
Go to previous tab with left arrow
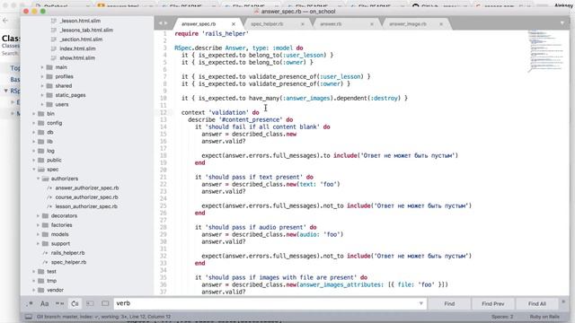click(160, 23)
